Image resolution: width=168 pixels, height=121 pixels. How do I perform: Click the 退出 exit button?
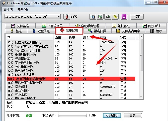point(137,17)
